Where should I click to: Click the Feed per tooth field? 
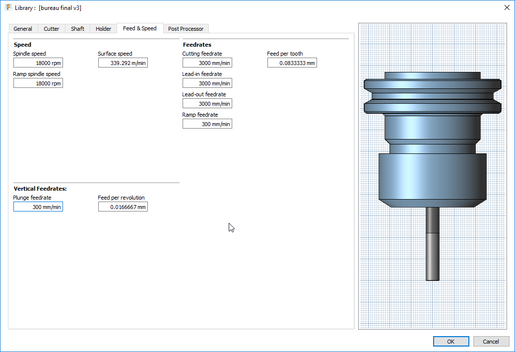point(292,63)
